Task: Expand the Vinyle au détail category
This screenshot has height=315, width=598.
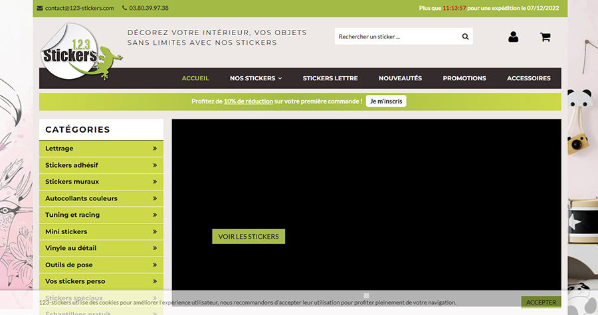Action: (x=101, y=248)
